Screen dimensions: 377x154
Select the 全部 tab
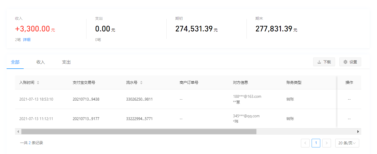[15, 62]
